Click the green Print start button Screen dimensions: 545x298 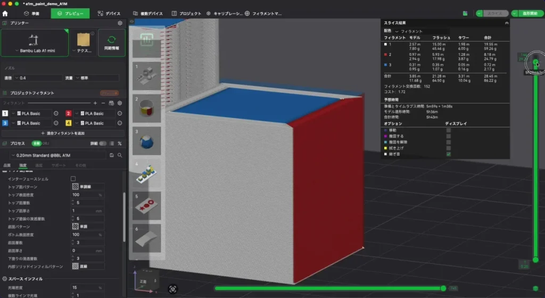(x=530, y=13)
